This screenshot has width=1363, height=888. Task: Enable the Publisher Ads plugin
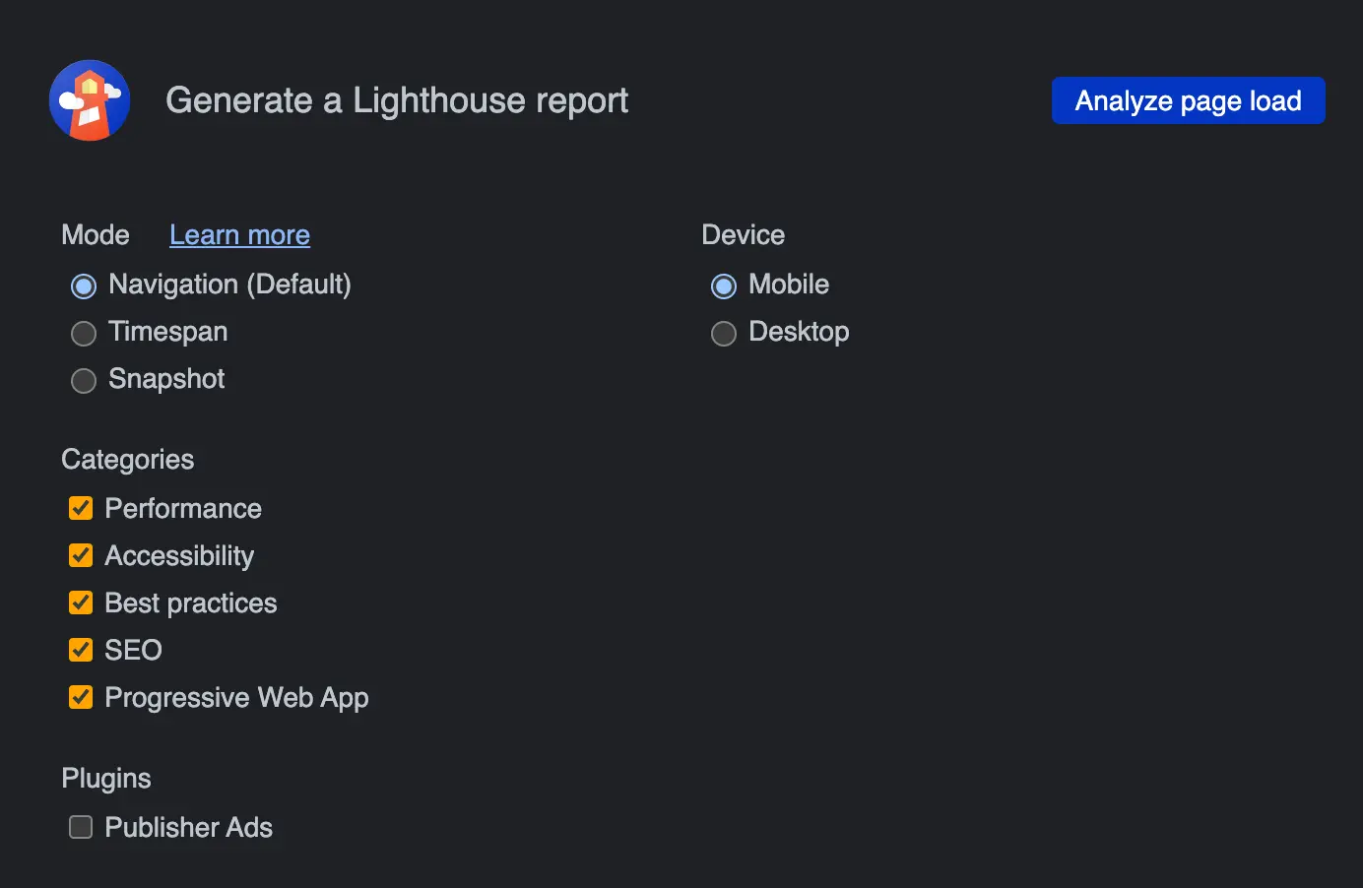point(81,827)
